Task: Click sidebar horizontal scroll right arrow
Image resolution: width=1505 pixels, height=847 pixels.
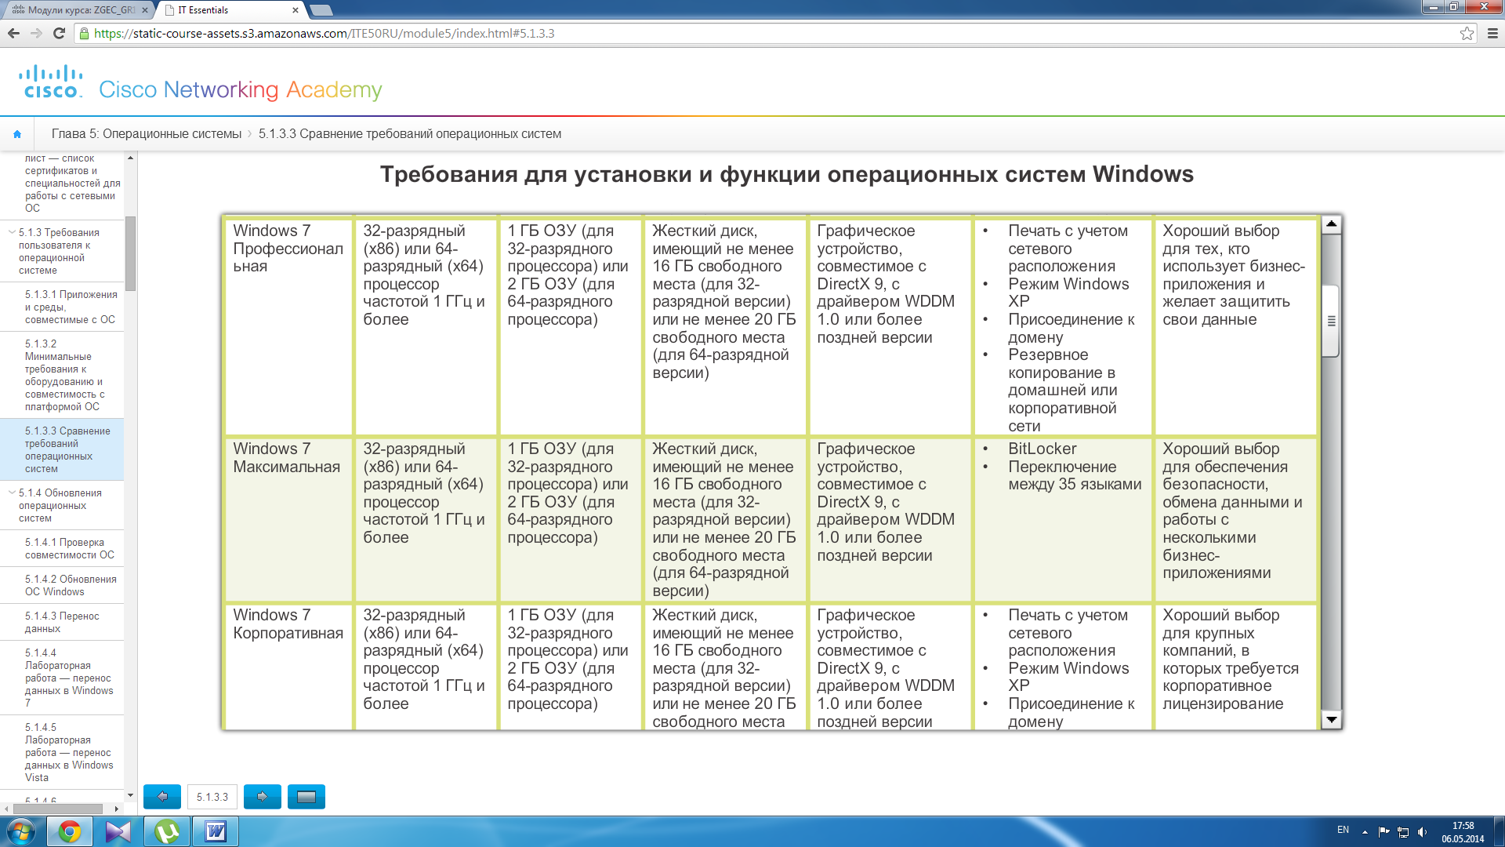Action: [117, 809]
